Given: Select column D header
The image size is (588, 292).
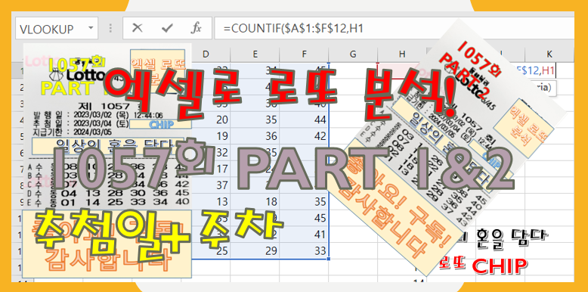Looking at the screenshot, I should (x=206, y=54).
